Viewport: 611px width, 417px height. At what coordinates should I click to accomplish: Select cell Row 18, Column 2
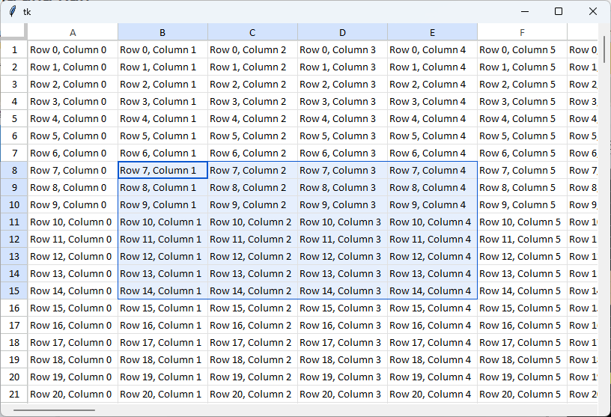(x=252, y=359)
